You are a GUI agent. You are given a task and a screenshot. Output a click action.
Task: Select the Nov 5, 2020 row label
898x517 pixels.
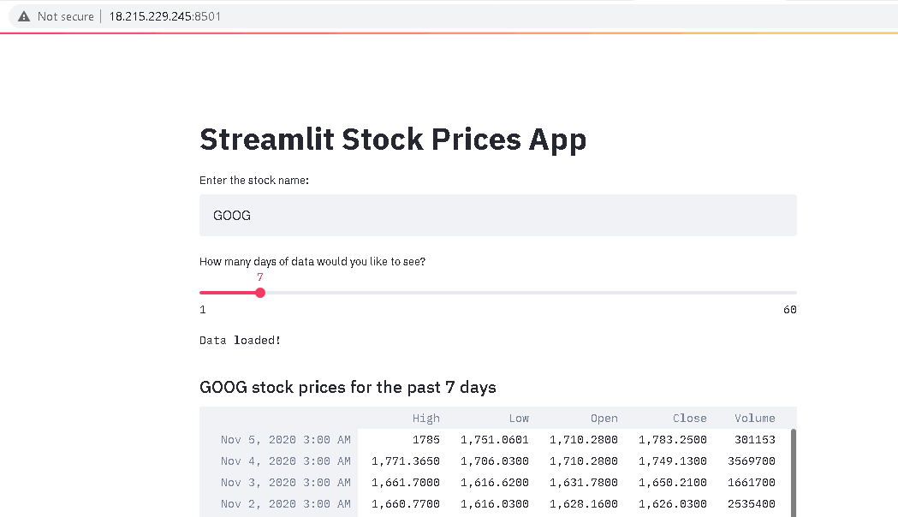(x=285, y=440)
